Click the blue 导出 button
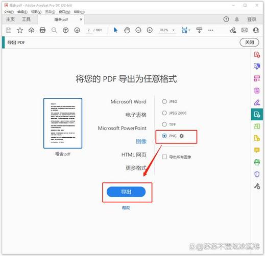This screenshot has height=256, width=265. (x=126, y=192)
